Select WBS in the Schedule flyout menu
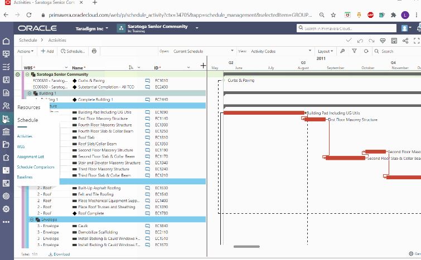The image size is (421, 260). [x=21, y=146]
